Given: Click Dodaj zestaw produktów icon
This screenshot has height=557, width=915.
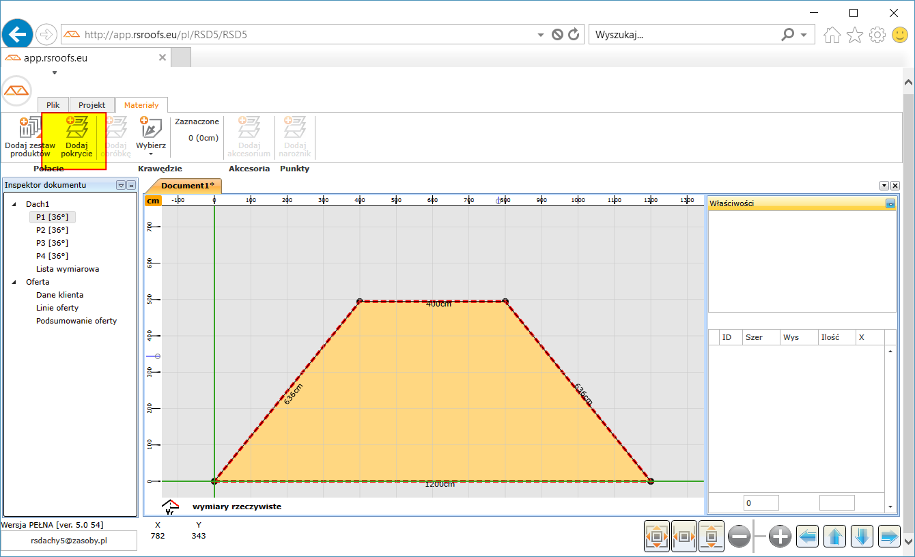Looking at the screenshot, I should tap(29, 128).
